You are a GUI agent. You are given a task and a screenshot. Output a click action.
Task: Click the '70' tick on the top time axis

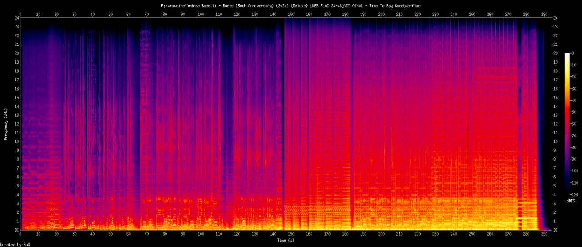(147, 14)
